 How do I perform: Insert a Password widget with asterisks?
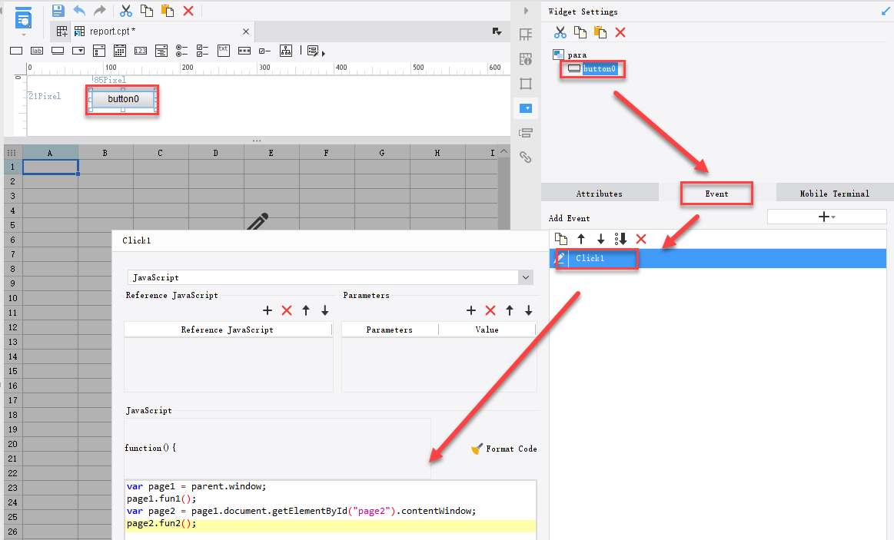[244, 51]
